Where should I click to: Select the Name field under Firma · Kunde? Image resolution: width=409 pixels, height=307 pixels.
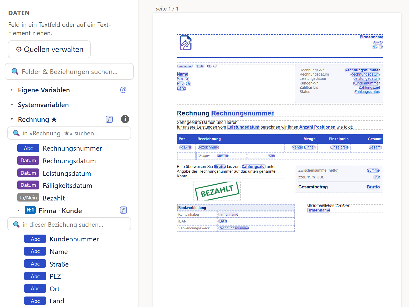coord(59,252)
